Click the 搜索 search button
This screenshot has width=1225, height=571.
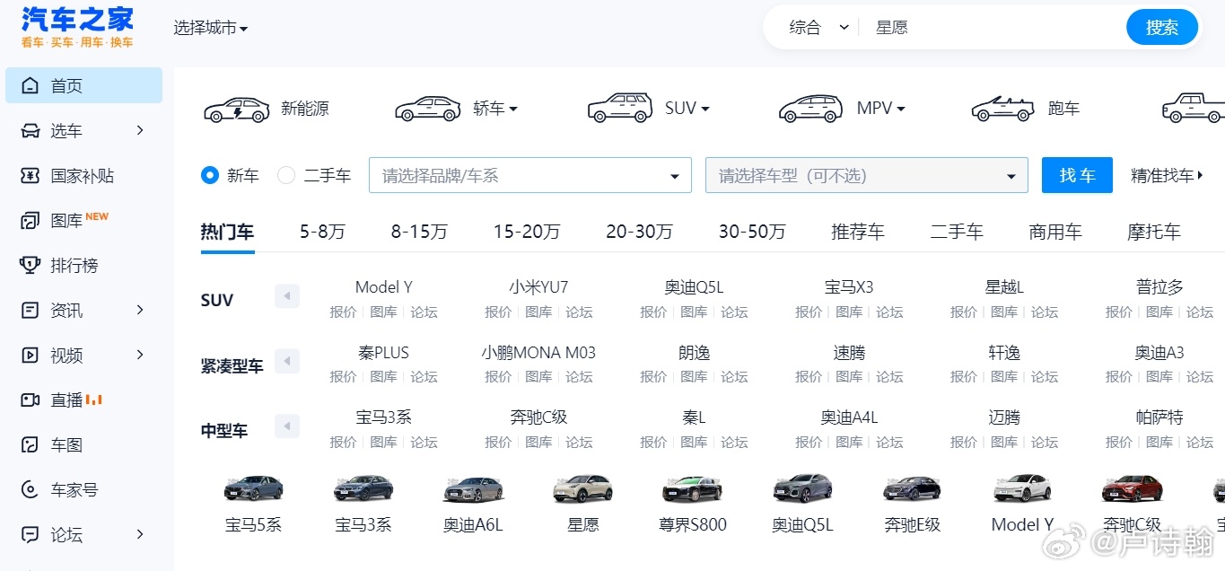click(1162, 28)
